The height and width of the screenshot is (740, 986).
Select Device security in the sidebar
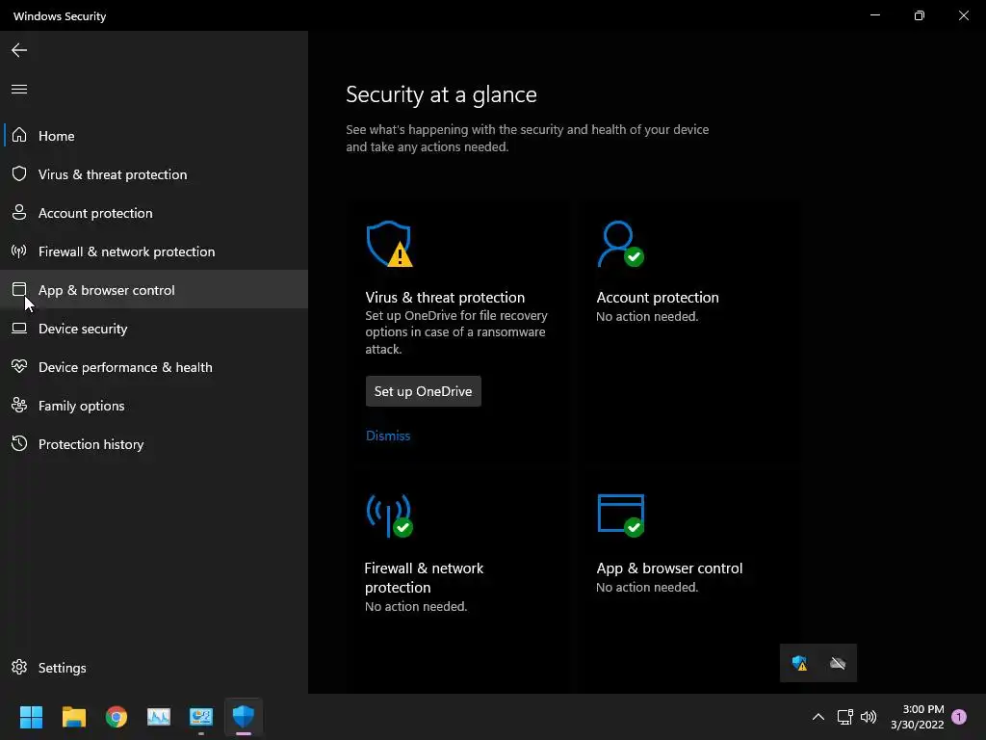tap(154, 329)
